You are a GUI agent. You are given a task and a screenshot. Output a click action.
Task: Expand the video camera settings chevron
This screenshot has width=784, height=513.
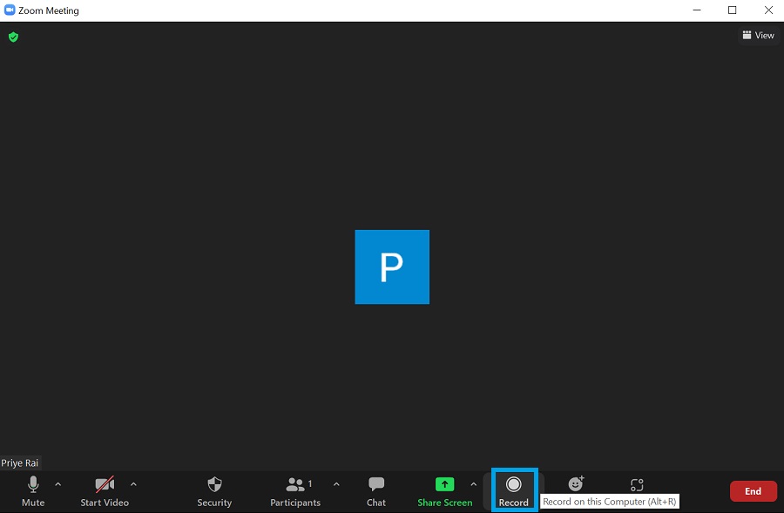point(133,484)
